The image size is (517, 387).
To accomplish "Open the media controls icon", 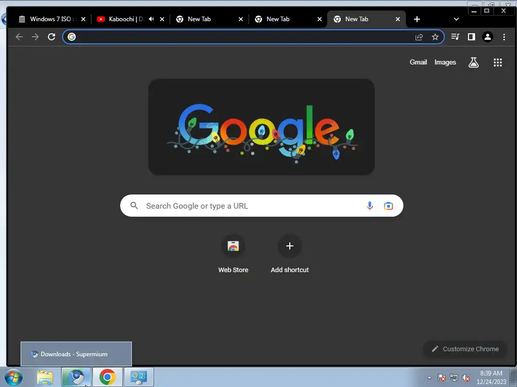I will click(x=455, y=37).
